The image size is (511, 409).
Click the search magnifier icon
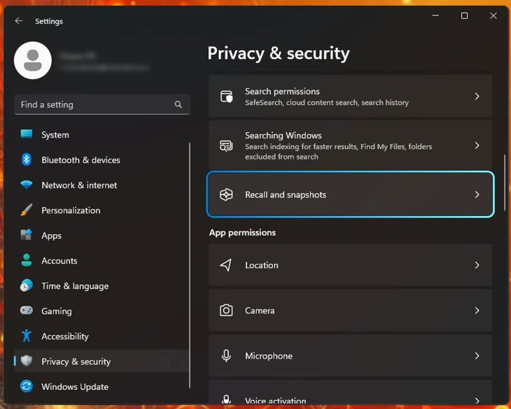tap(178, 104)
